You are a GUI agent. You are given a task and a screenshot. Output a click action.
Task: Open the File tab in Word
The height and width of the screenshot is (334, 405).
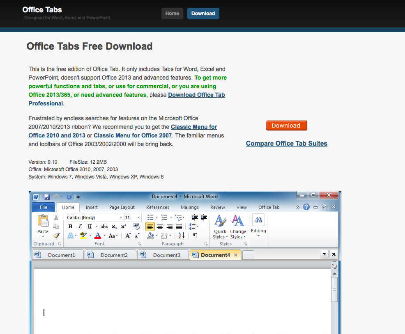click(x=44, y=207)
